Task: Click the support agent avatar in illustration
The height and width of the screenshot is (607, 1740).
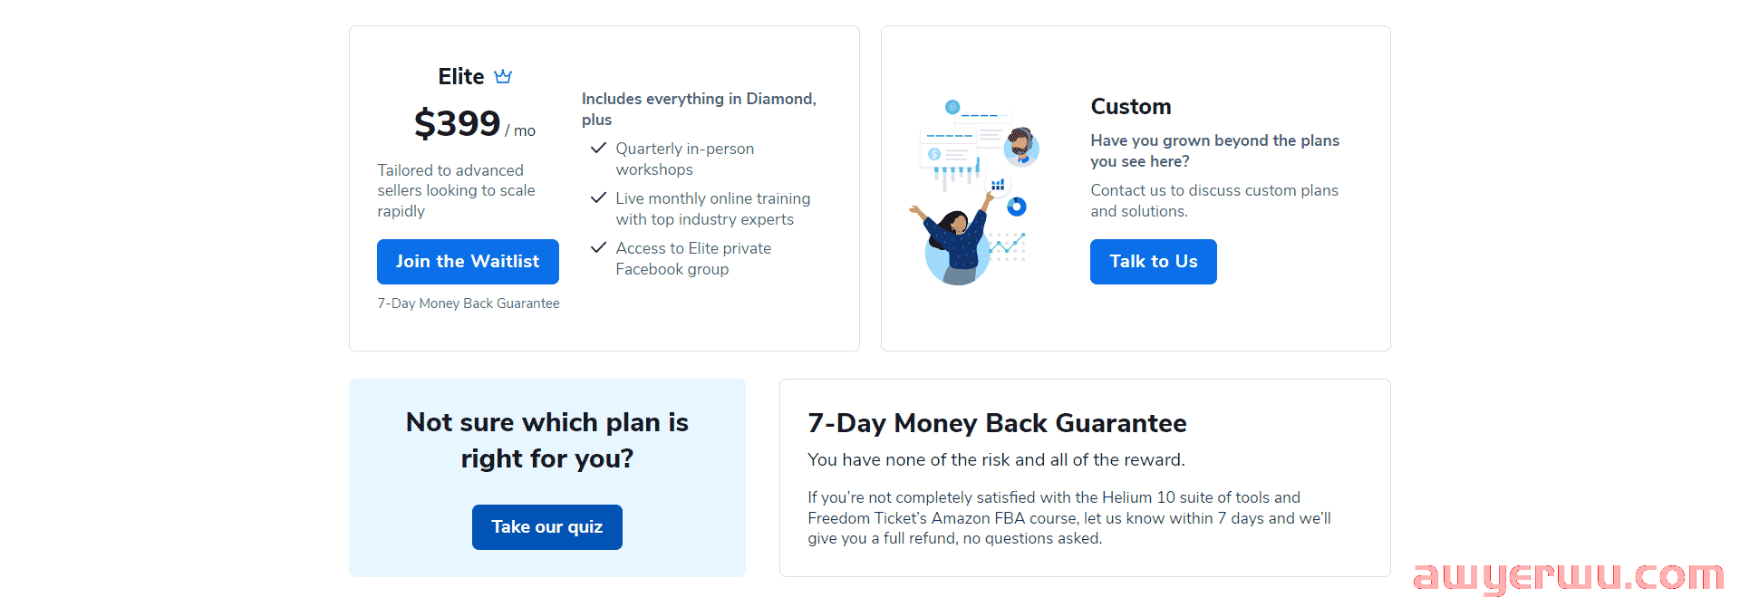Action: click(x=1021, y=147)
